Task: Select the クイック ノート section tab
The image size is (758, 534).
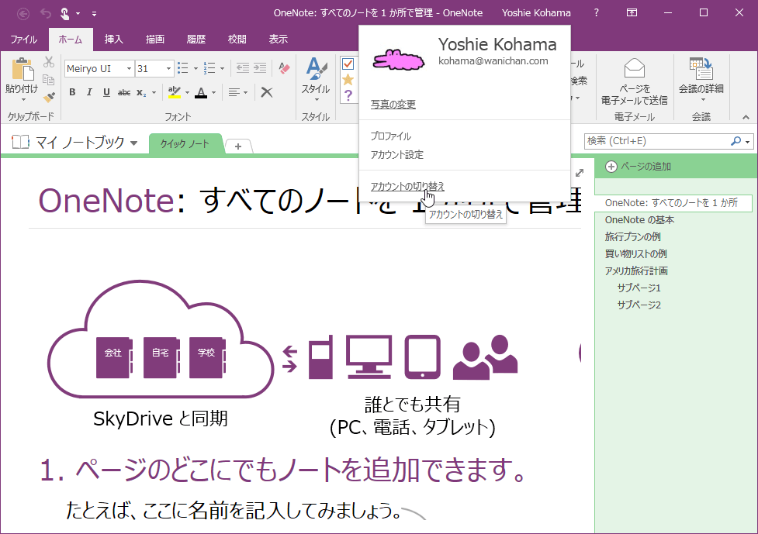Action: click(185, 144)
